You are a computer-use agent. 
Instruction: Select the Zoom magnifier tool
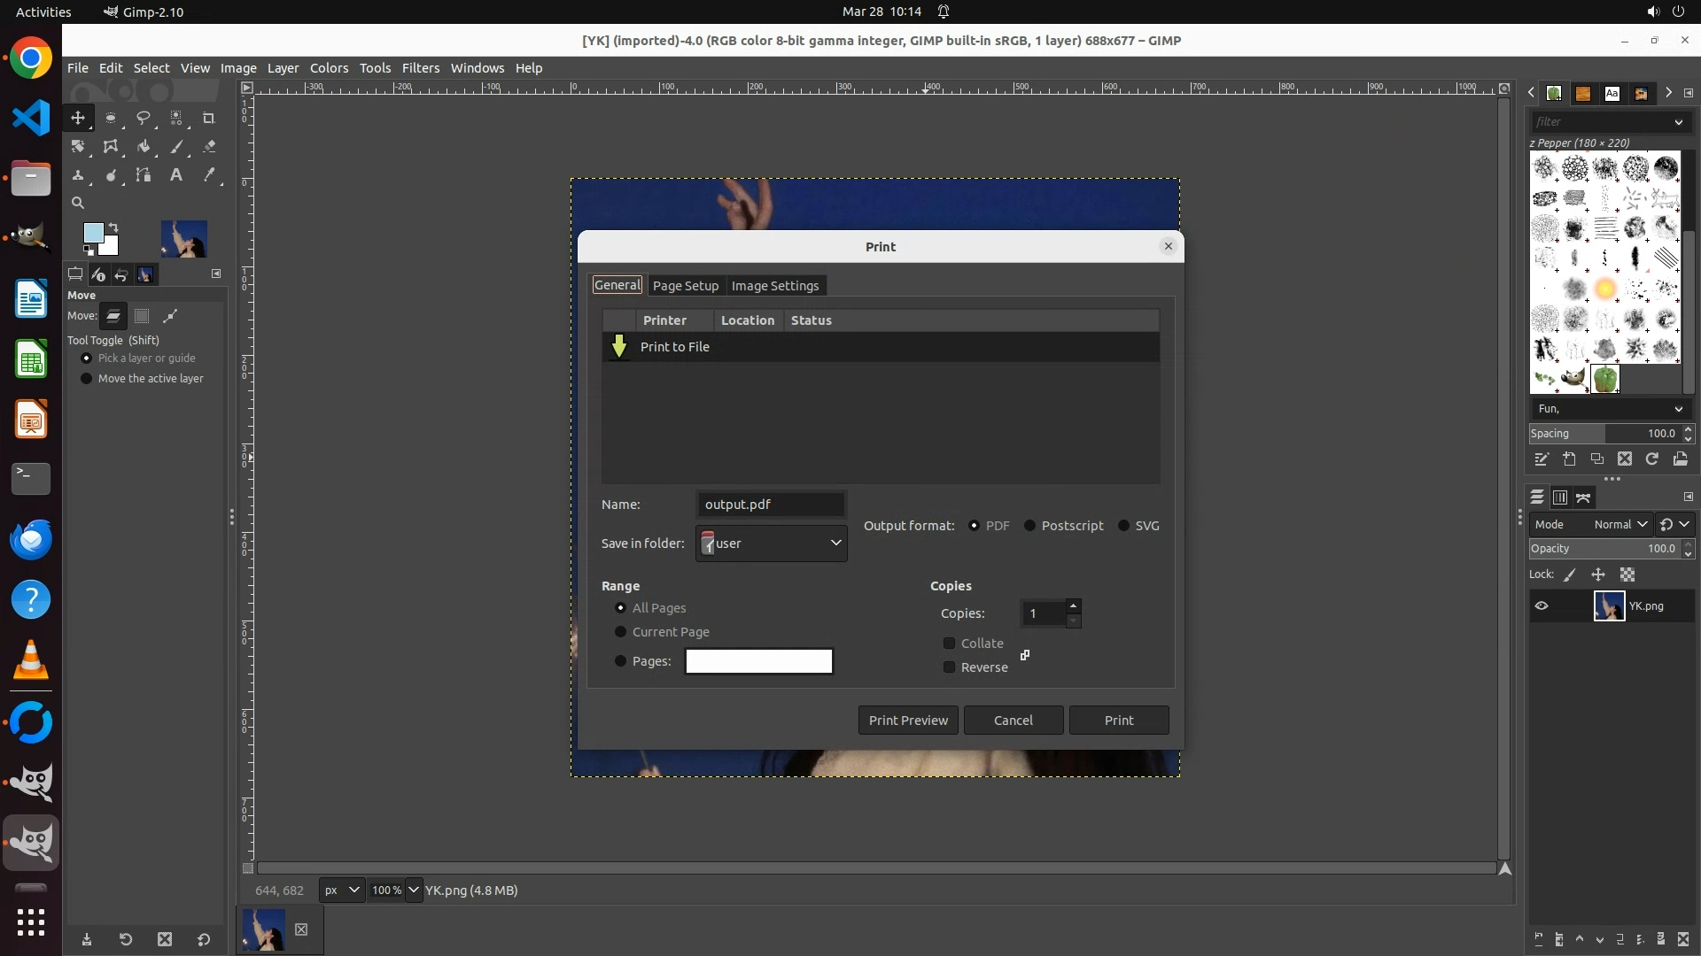click(78, 204)
